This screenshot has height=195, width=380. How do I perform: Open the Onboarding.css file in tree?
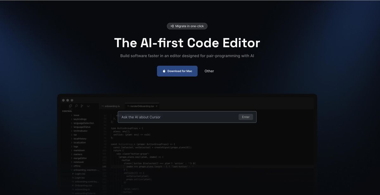click(x=82, y=185)
